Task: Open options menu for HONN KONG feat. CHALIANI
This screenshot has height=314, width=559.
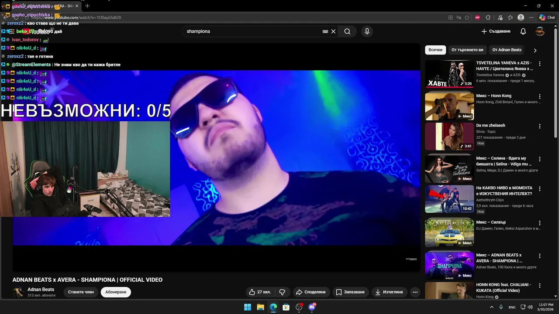Action: point(540,285)
